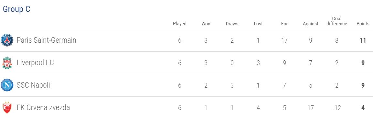Click the Played column header
The width and height of the screenshot is (373, 120).
180,24
